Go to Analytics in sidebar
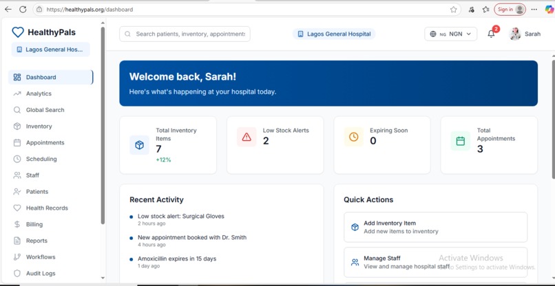This screenshot has width=555, height=286. pyautogui.click(x=51, y=93)
